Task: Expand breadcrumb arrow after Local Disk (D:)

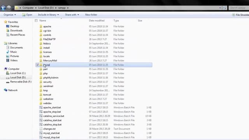Action: 56,8
